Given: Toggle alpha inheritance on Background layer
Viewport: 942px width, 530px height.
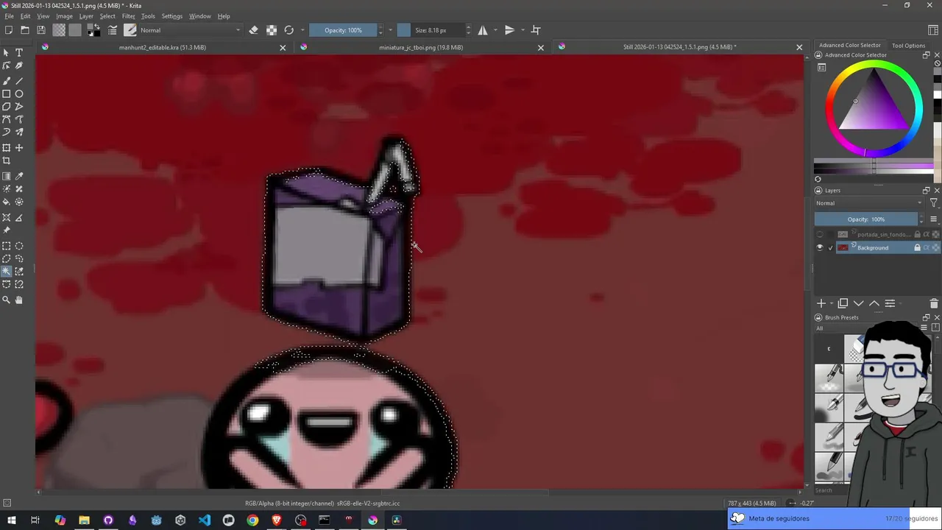Looking at the screenshot, I should click(x=927, y=248).
